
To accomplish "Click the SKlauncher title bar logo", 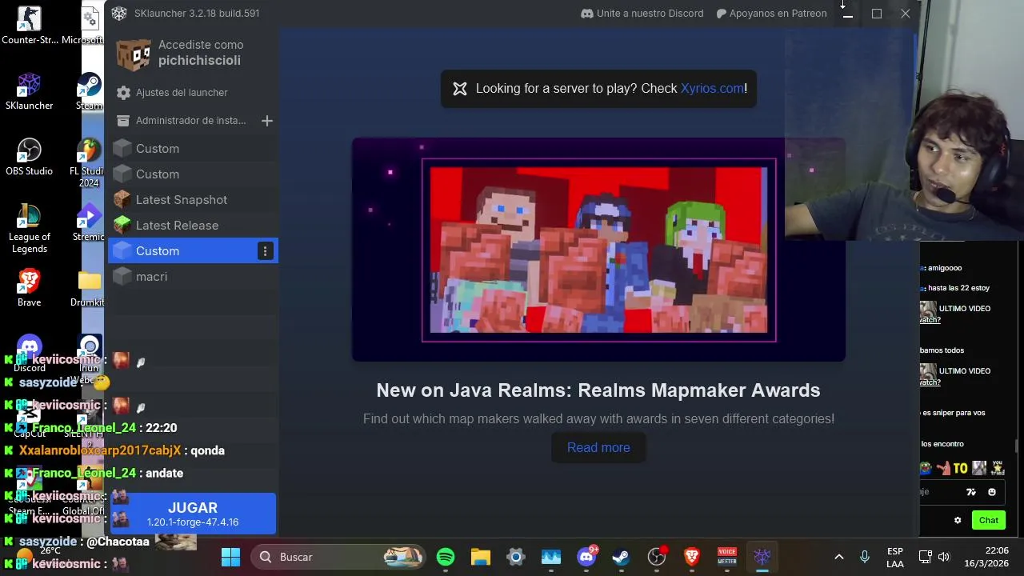I will [x=118, y=14].
